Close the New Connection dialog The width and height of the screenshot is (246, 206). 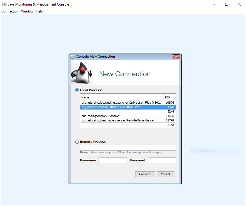pyautogui.click(x=176, y=57)
